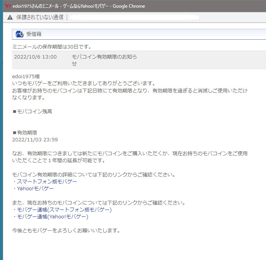Click the not-secure warning triangle icon
The image size is (266, 260).
click(10, 17)
